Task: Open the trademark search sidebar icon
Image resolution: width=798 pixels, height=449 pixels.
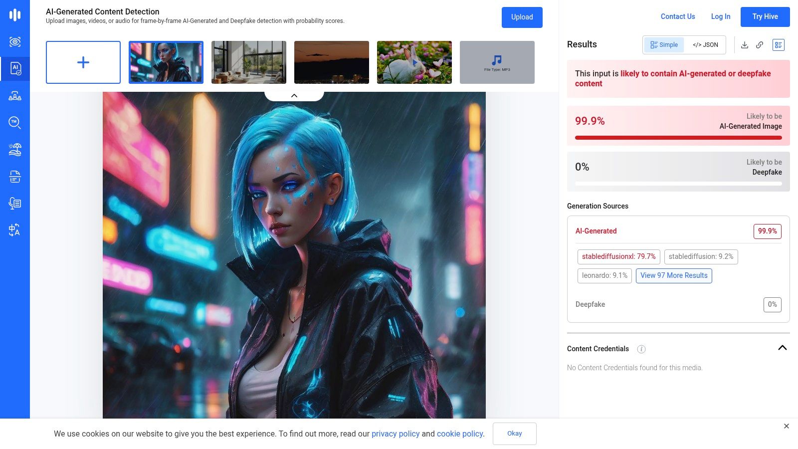Action: click(x=15, y=123)
